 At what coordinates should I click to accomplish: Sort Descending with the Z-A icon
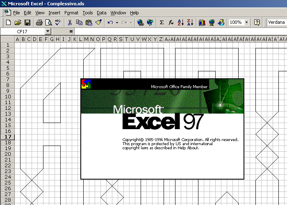click(190, 23)
